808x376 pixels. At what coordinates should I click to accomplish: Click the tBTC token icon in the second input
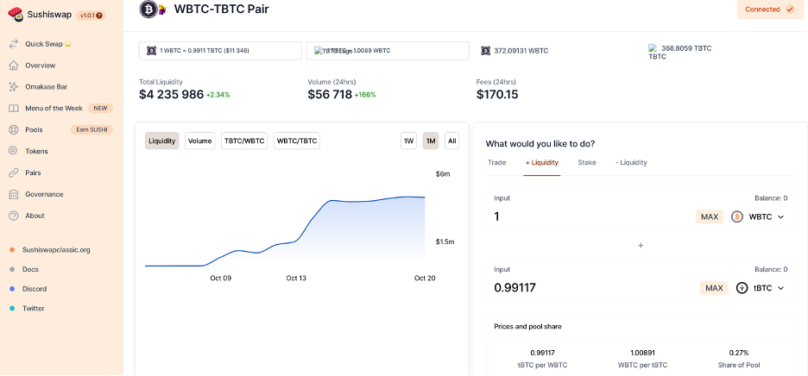coord(742,288)
